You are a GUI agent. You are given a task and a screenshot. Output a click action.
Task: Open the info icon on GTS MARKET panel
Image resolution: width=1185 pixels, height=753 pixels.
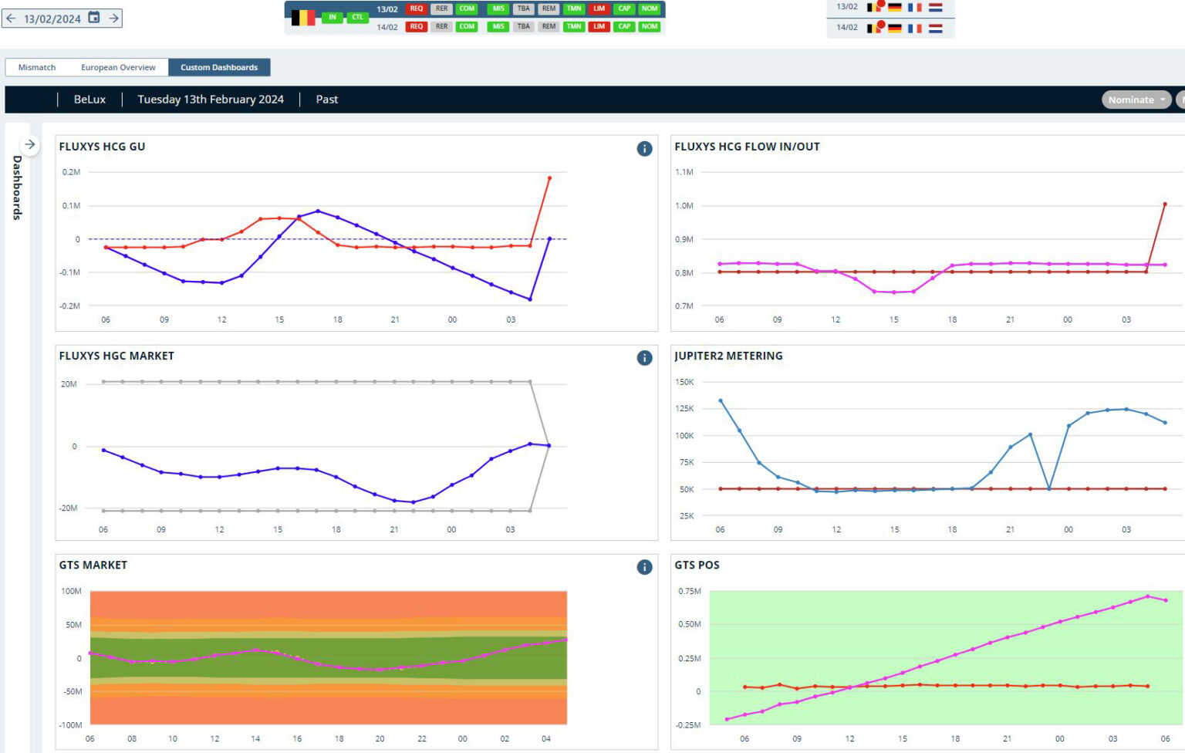point(644,567)
